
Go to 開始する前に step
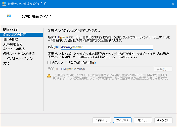[x=11, y=30]
